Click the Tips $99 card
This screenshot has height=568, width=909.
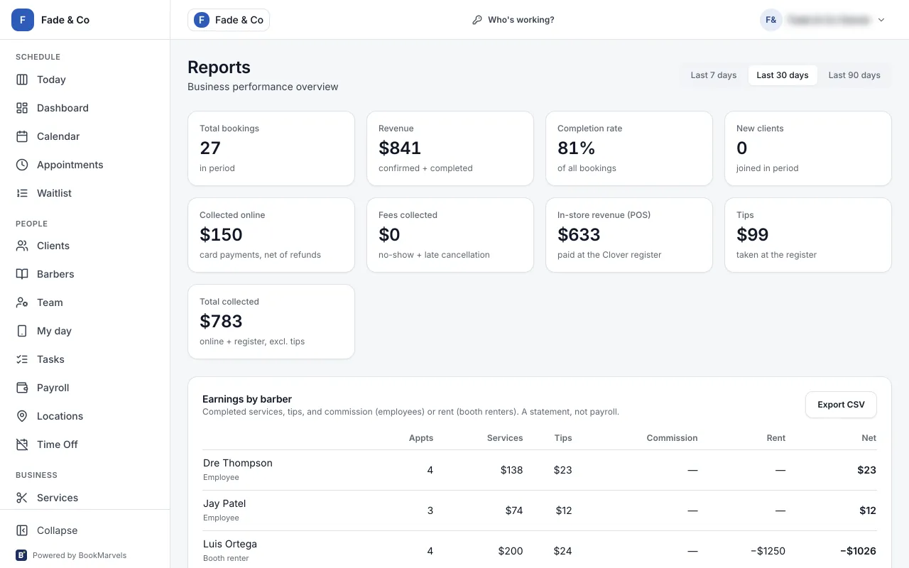click(808, 235)
